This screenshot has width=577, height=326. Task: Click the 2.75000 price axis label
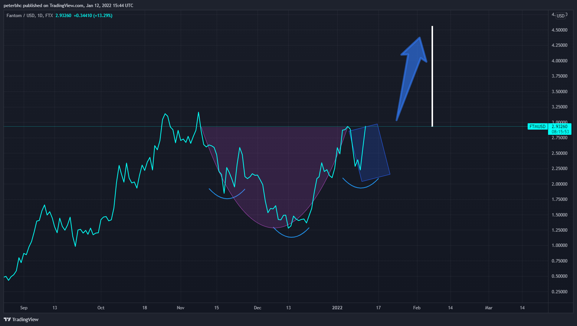click(x=560, y=138)
